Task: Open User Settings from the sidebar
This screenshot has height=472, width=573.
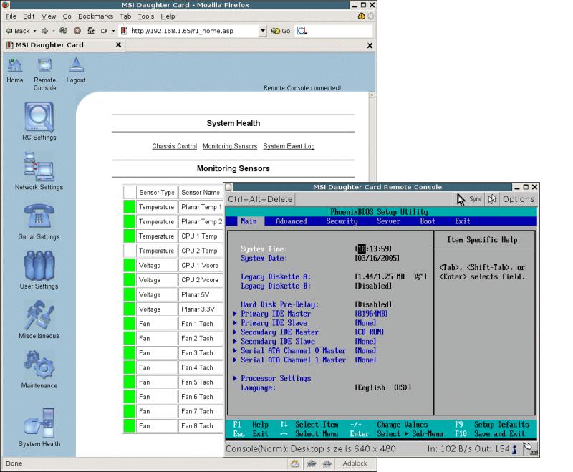Action: [39, 266]
